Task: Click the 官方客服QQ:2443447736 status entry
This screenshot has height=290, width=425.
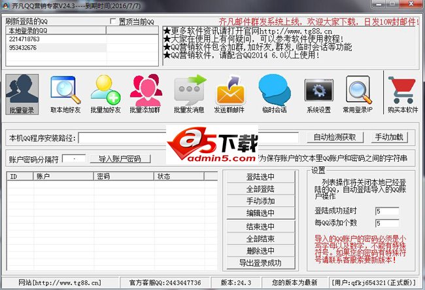Action: click(165, 283)
